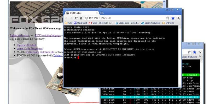Screen dimensions: 209x104
Task: Select the udevd row with PID 434
Action: pyautogui.click(x=150, y=100)
